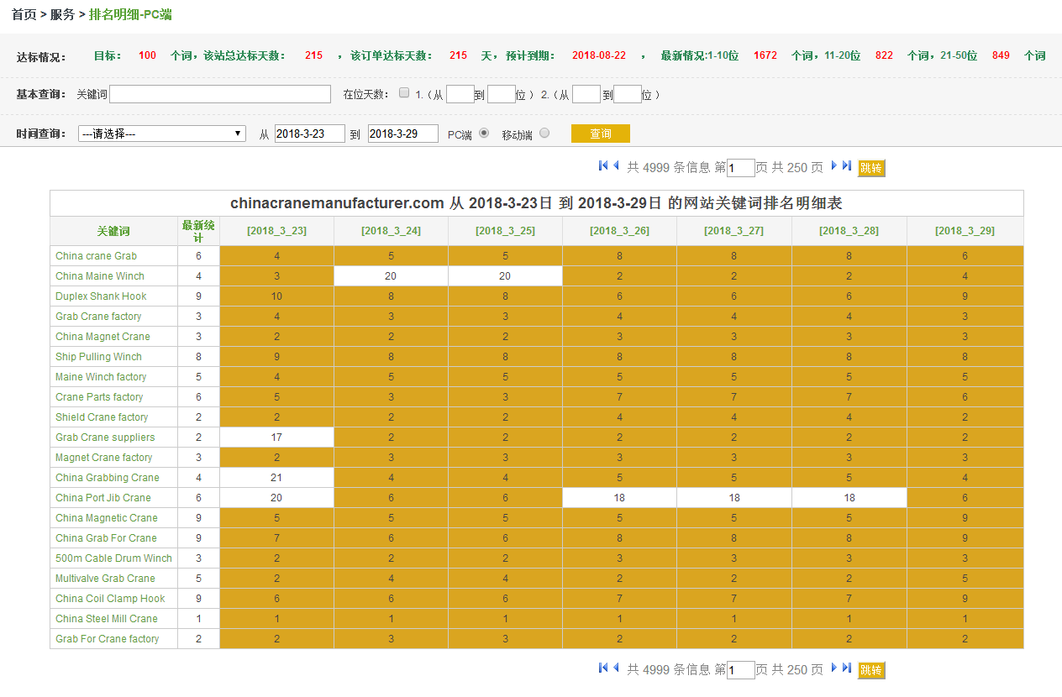Click the last page icon above the table

[847, 166]
